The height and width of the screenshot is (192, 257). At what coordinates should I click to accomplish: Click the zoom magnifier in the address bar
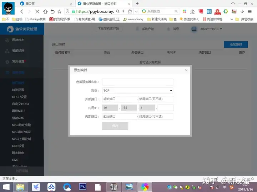118,11
